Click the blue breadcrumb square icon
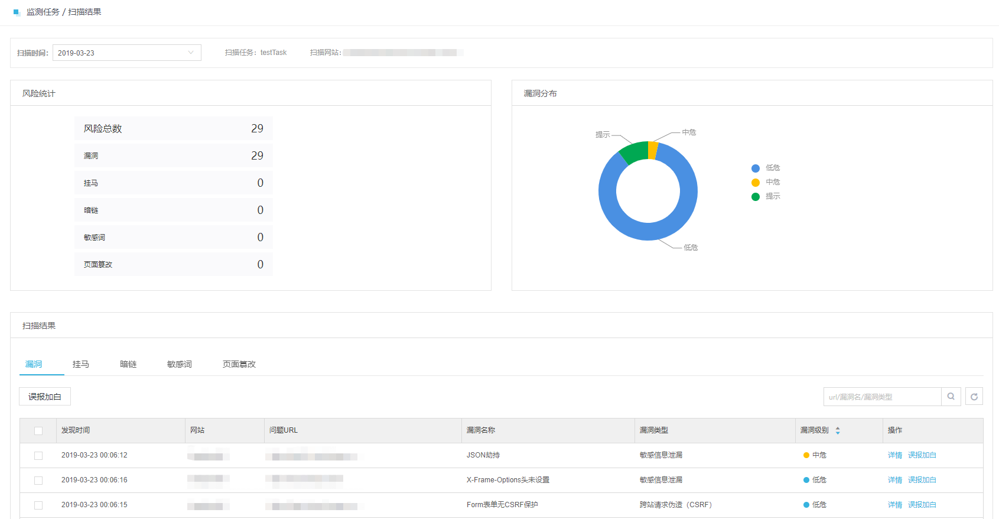Screen dimensions: 999x519 pyautogui.click(x=17, y=12)
